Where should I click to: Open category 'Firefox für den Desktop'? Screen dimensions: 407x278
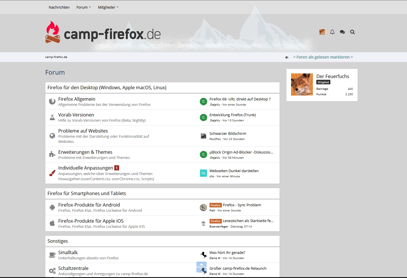107,88
